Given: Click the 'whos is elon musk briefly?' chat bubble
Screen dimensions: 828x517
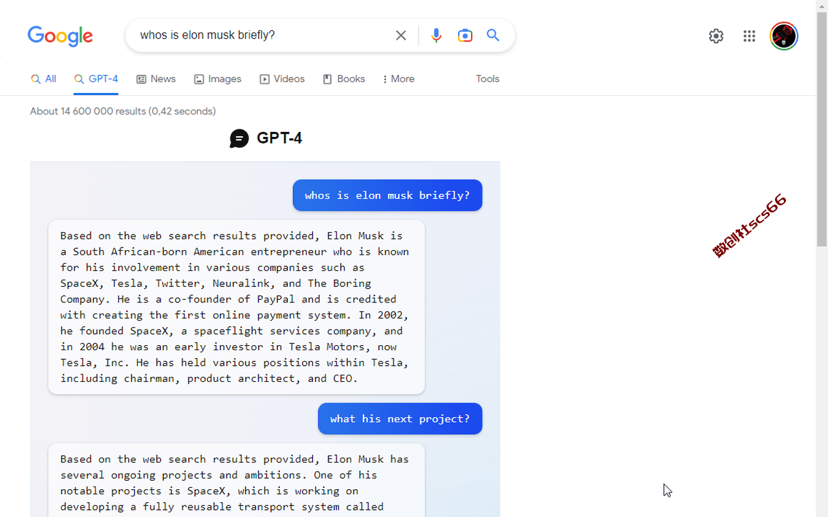Looking at the screenshot, I should [387, 195].
